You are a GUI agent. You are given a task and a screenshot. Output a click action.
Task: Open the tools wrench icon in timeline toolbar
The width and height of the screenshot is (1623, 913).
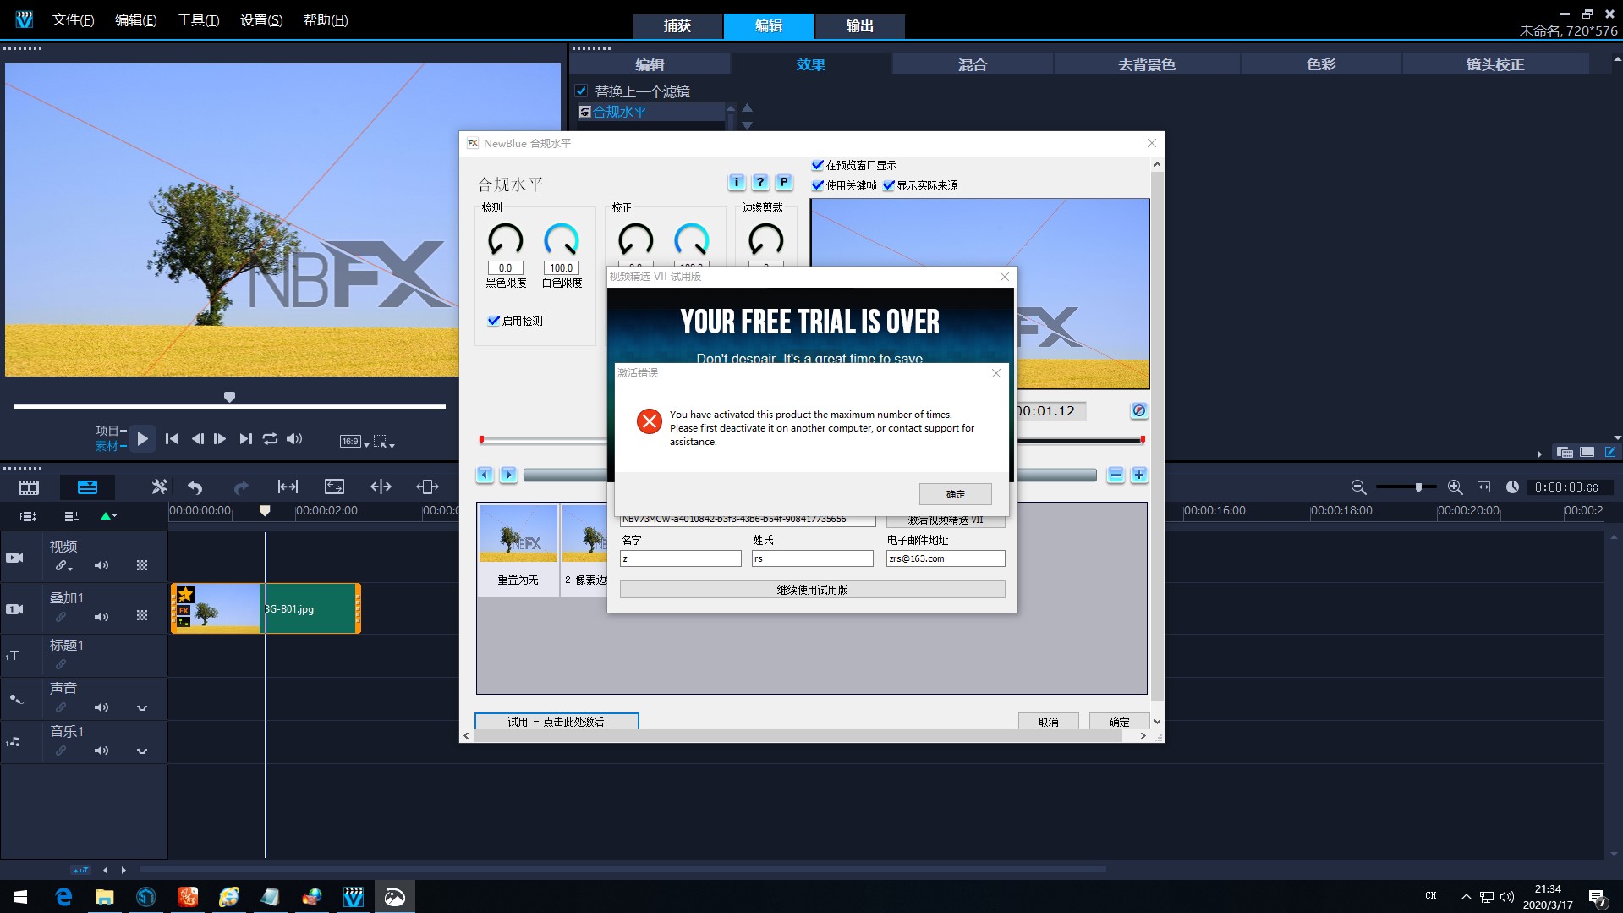[x=159, y=487]
